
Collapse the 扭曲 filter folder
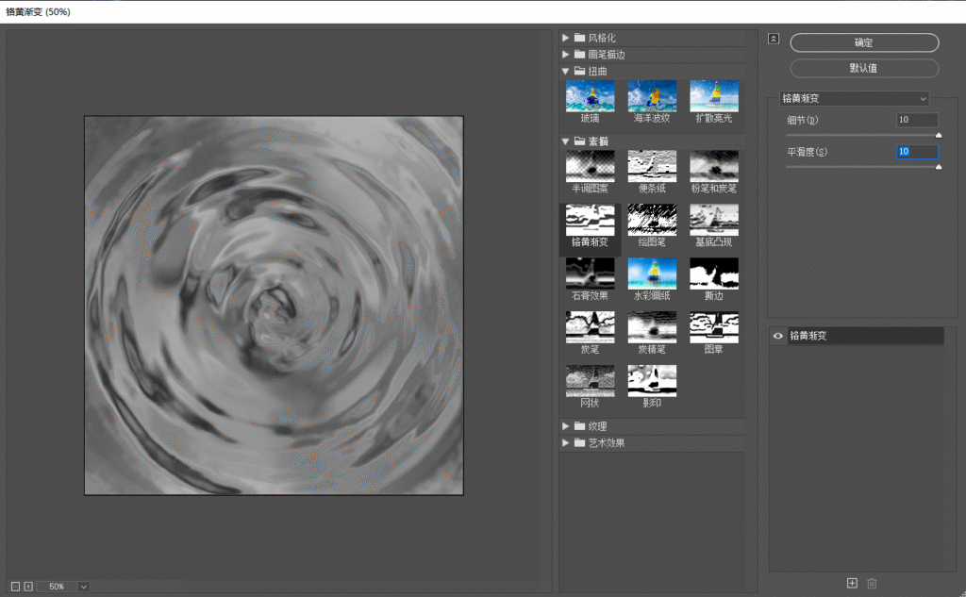[x=567, y=71]
